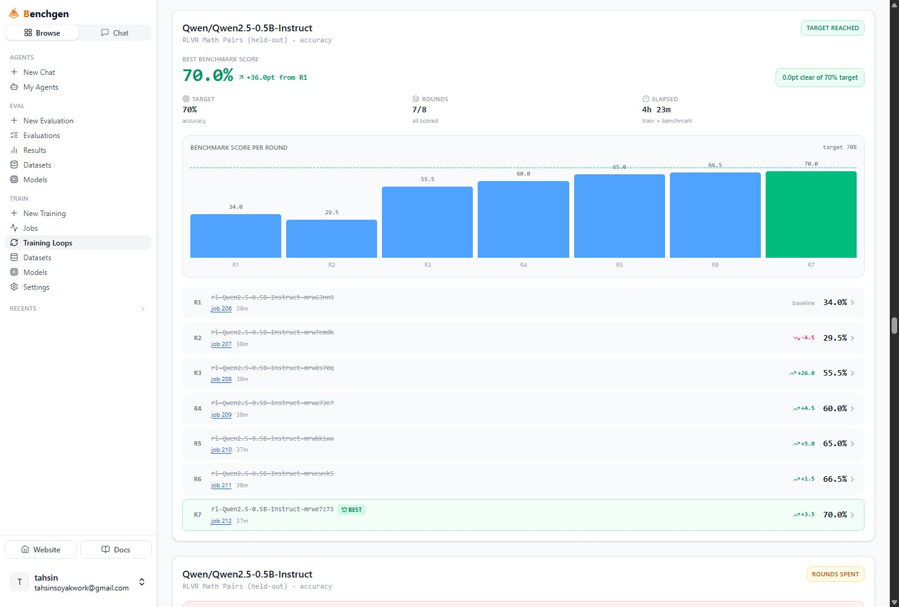Click the upward trend icon at +26.0

(793, 373)
